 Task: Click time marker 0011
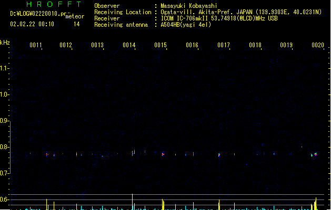(36, 45)
